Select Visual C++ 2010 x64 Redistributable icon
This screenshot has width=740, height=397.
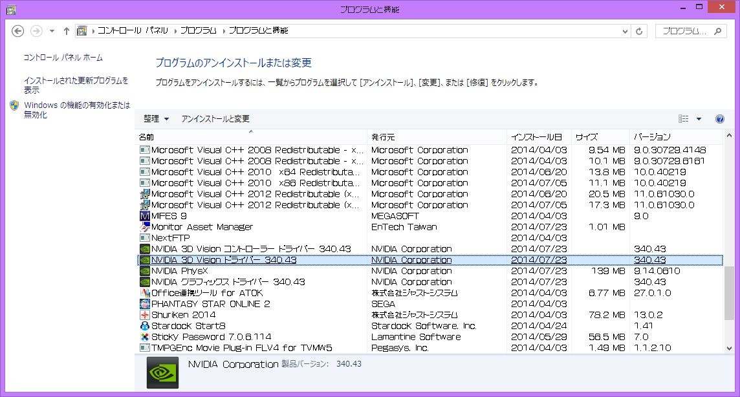pos(145,172)
